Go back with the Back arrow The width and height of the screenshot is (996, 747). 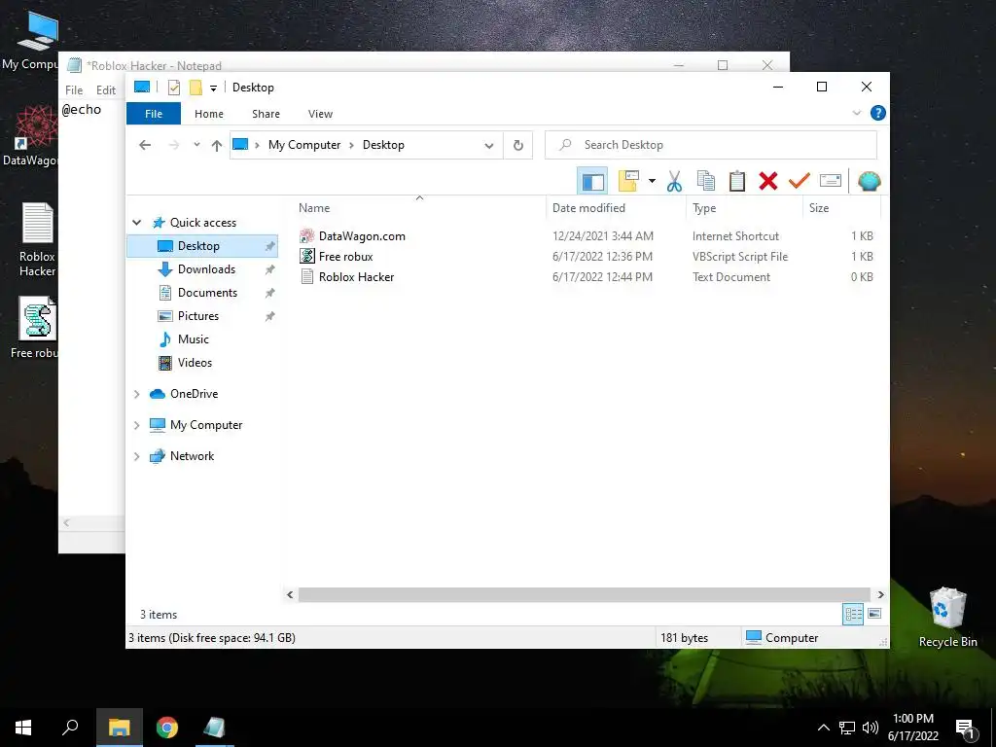pyautogui.click(x=145, y=145)
